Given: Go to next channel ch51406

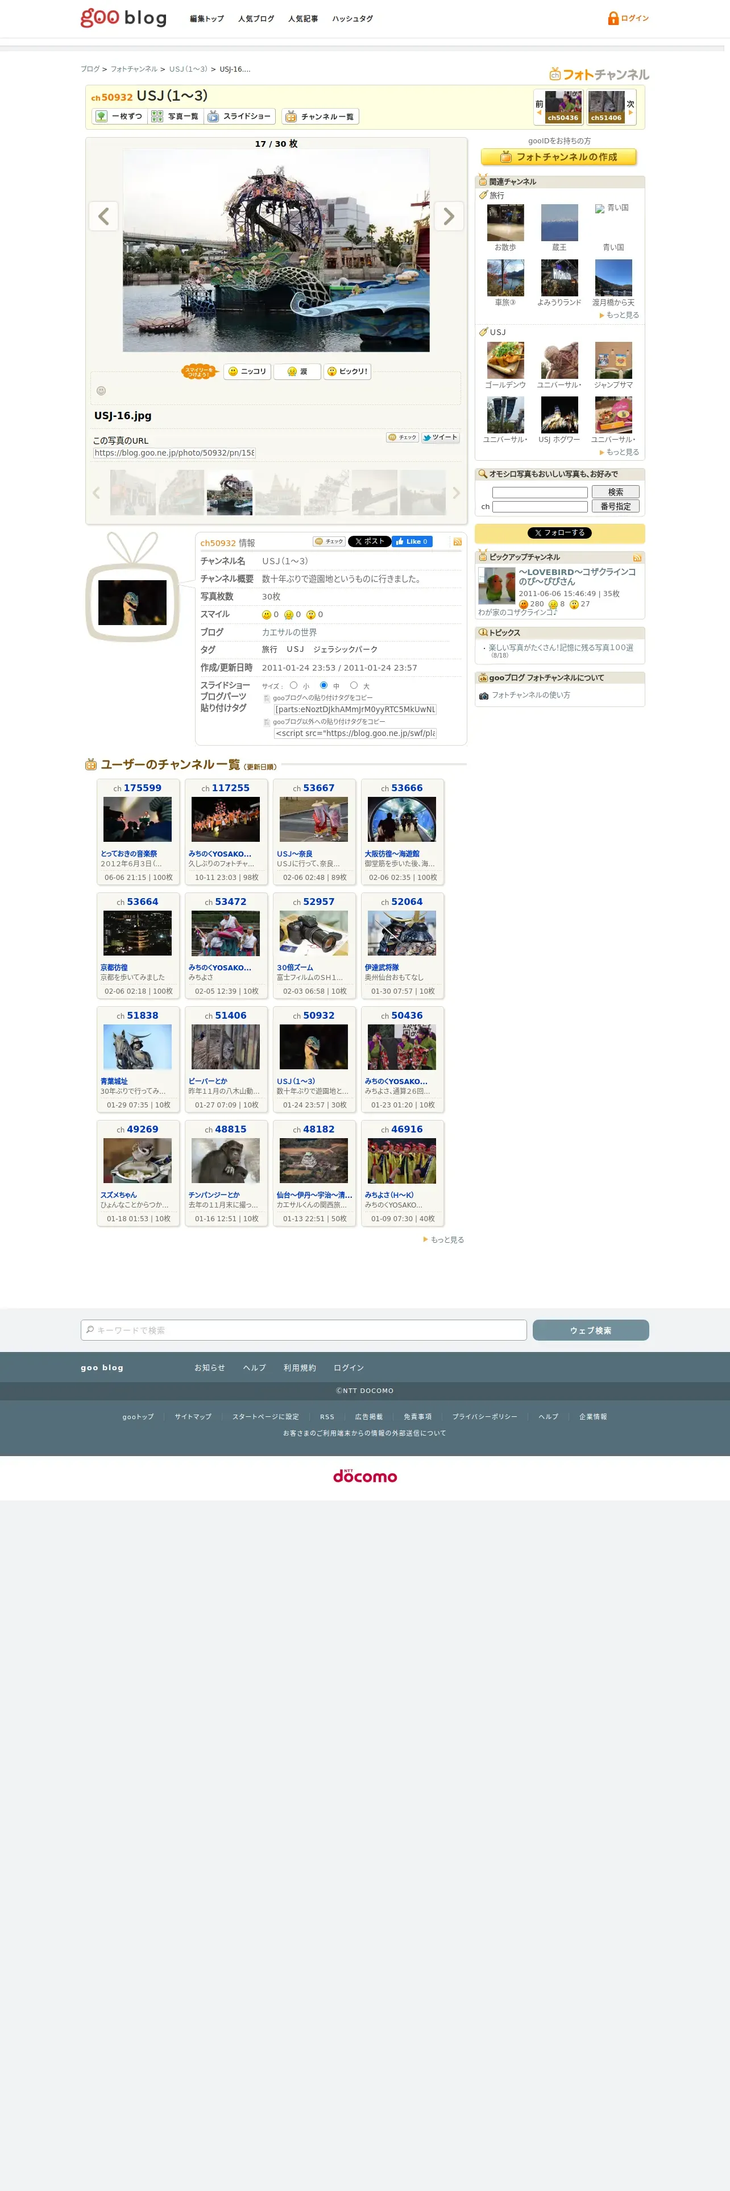Looking at the screenshot, I should coord(606,107).
